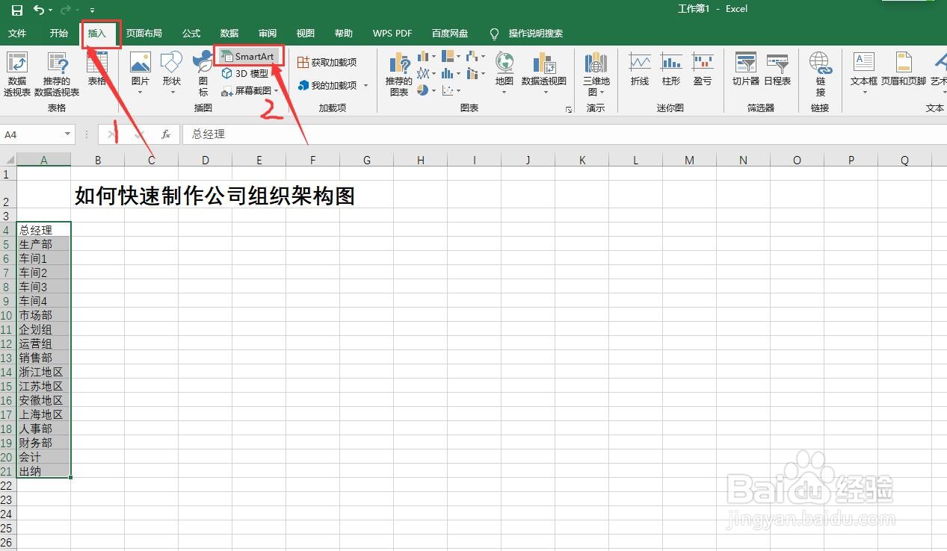Viewport: 947px width, 551px height.
Task: Click the 切片器 slicer button
Action: 746,69
